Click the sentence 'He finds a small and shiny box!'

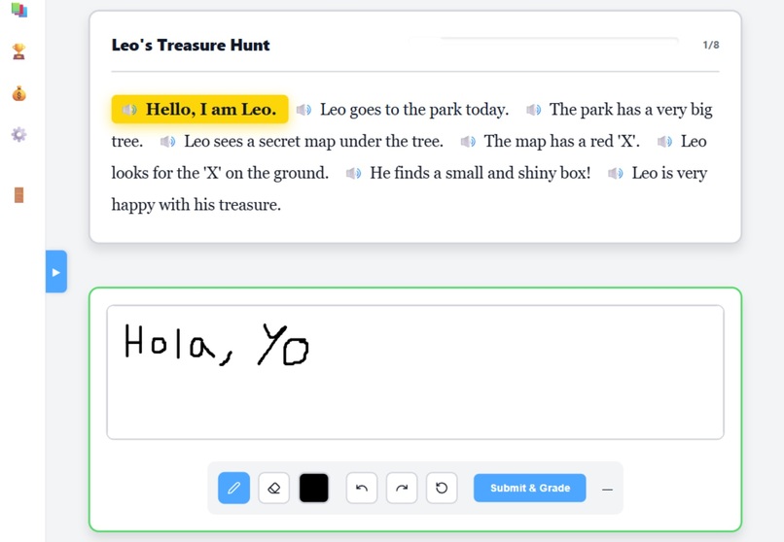480,173
